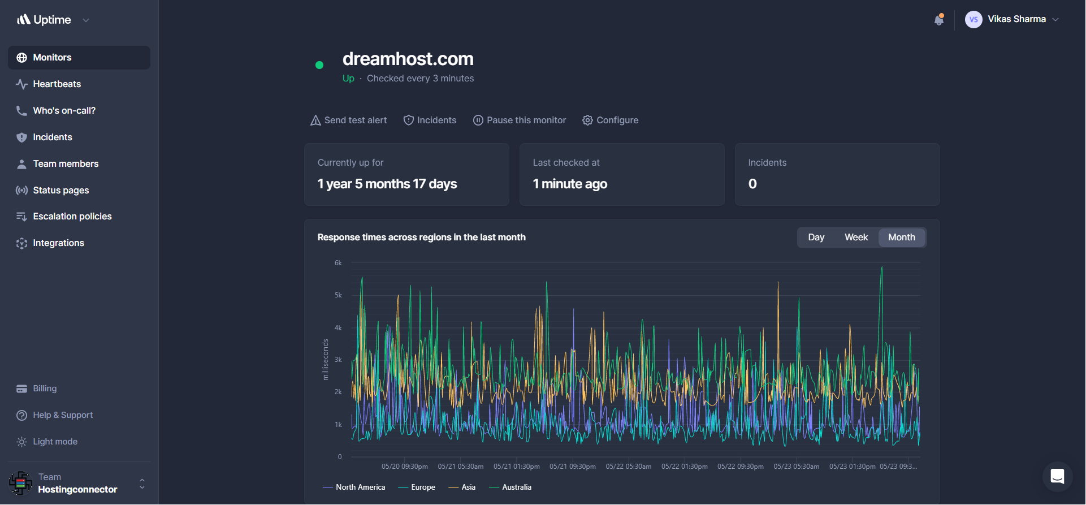Click the Integrations icon in sidebar
Viewport: 1086px width, 505px height.
coord(21,243)
